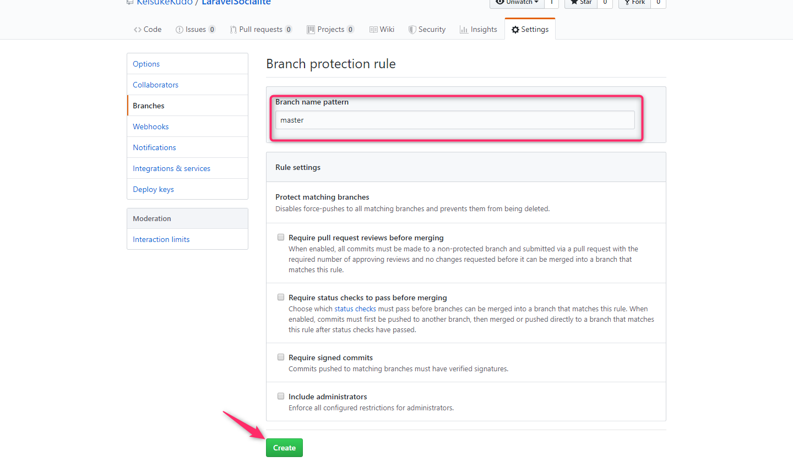This screenshot has height=473, width=793.
Task: Click the Branch protection rule heading
Action: tap(331, 64)
